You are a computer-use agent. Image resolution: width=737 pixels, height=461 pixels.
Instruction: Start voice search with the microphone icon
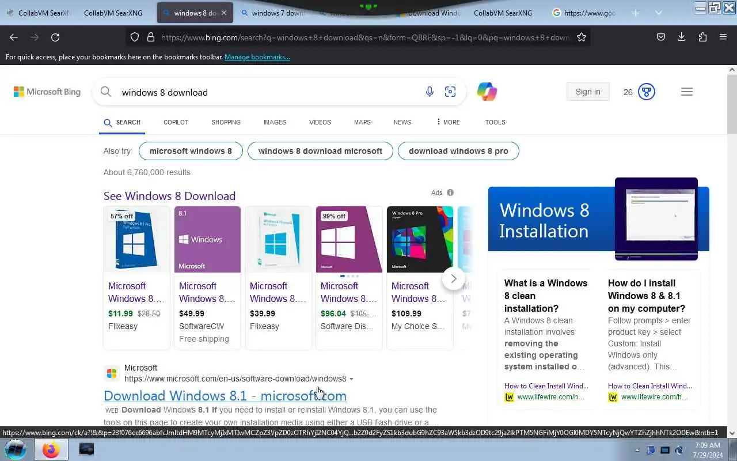pos(430,92)
